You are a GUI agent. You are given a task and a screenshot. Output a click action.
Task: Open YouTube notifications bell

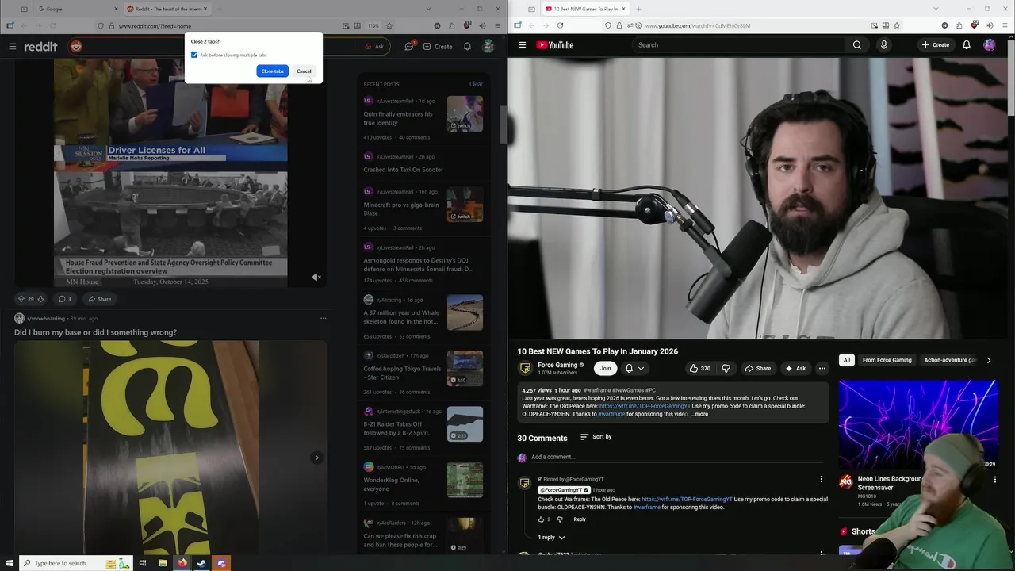tap(966, 45)
